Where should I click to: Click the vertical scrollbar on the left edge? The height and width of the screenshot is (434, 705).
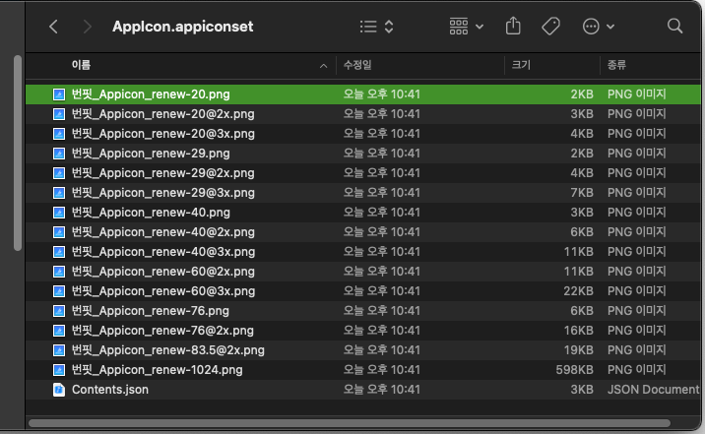[x=18, y=153]
